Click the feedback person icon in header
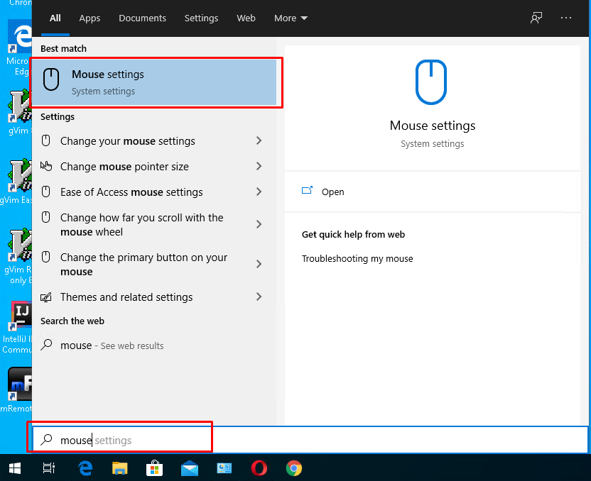The width and height of the screenshot is (591, 481). (536, 18)
